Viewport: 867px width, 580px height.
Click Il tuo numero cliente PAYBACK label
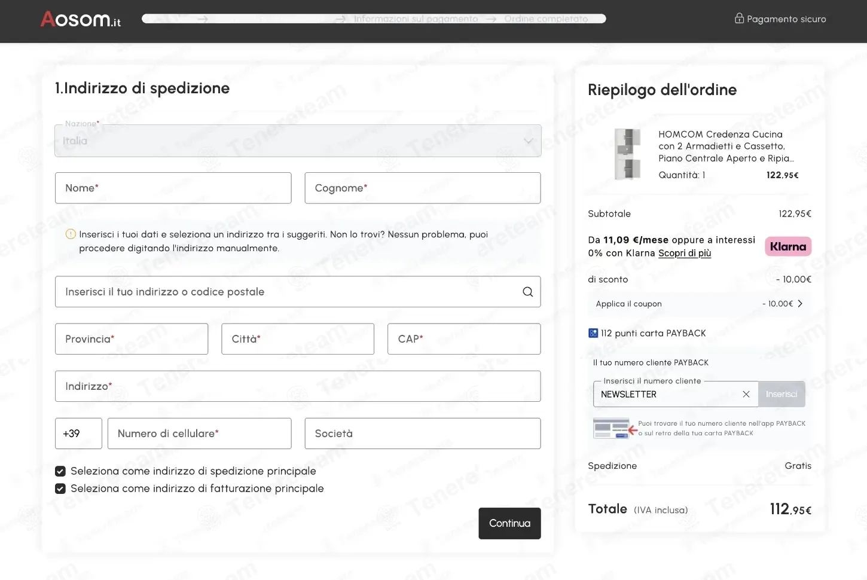tap(651, 362)
